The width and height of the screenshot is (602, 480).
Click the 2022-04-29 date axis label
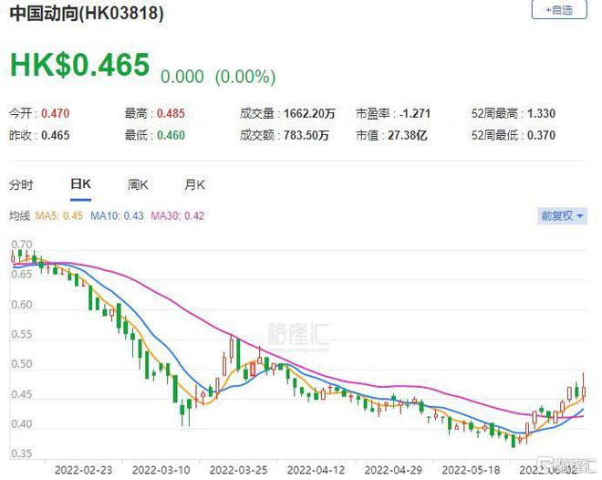pos(393,470)
